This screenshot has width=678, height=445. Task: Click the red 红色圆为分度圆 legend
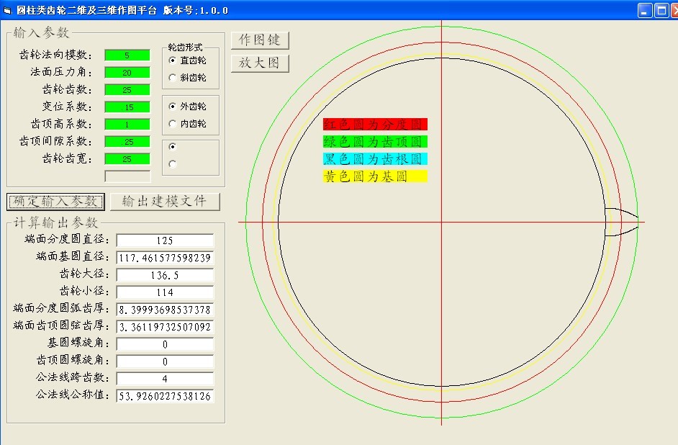click(x=375, y=124)
